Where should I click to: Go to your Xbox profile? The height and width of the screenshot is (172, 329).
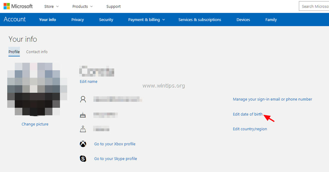(115, 144)
